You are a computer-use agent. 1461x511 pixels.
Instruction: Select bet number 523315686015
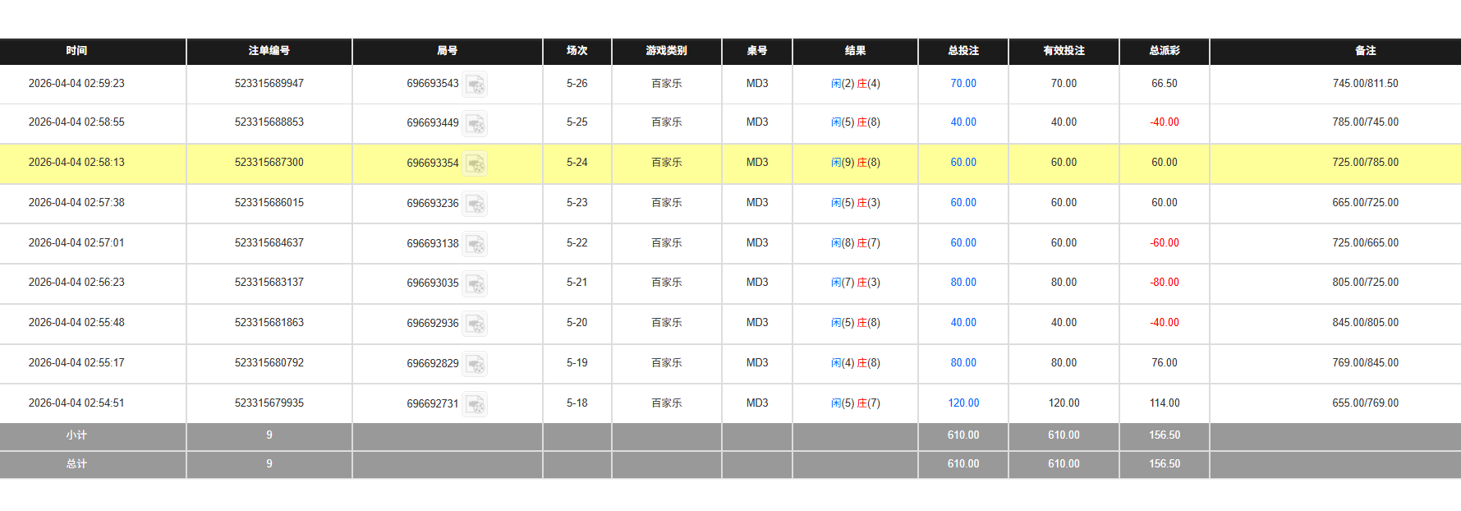269,203
